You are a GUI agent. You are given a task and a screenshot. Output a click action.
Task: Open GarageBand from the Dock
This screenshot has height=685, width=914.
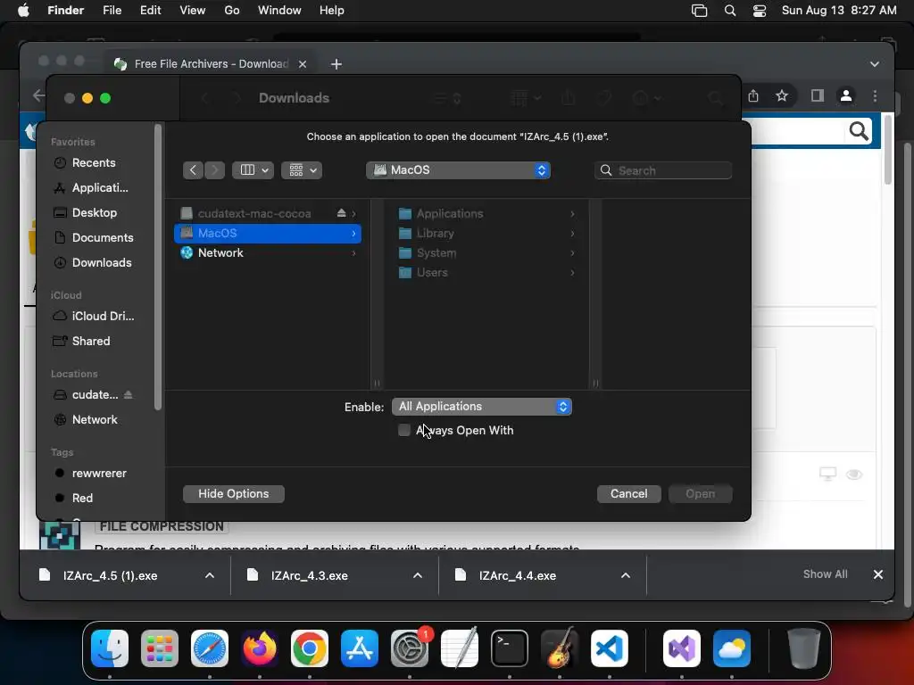click(560, 648)
